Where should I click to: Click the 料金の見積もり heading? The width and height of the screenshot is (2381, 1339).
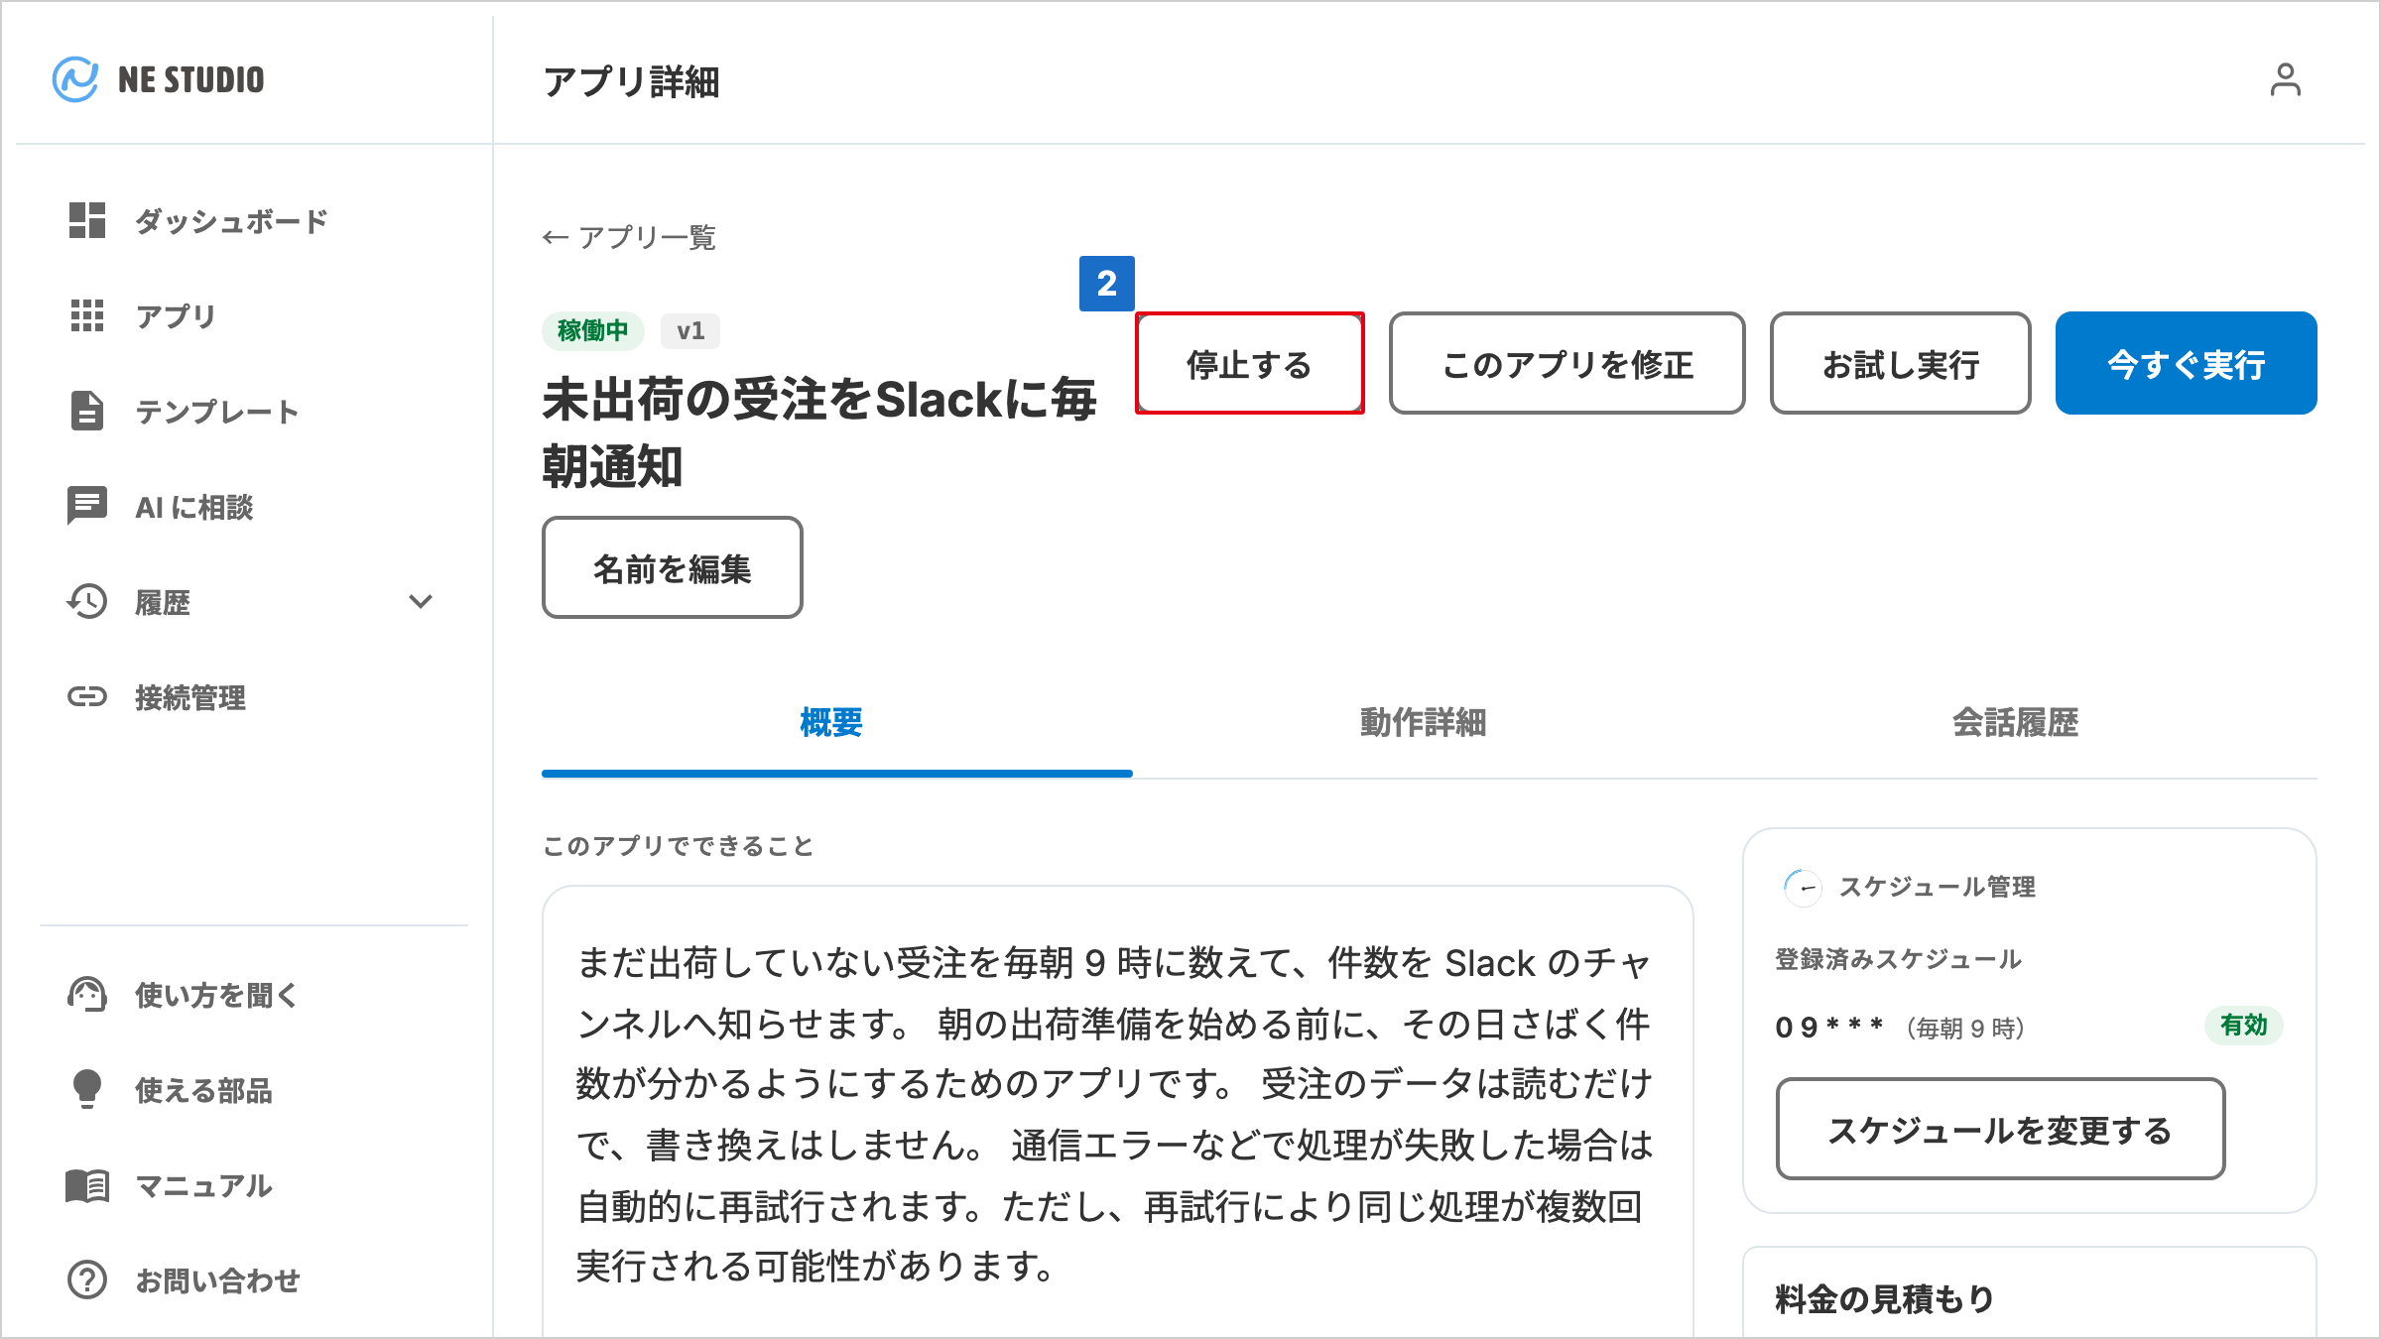pyautogui.click(x=1885, y=1297)
